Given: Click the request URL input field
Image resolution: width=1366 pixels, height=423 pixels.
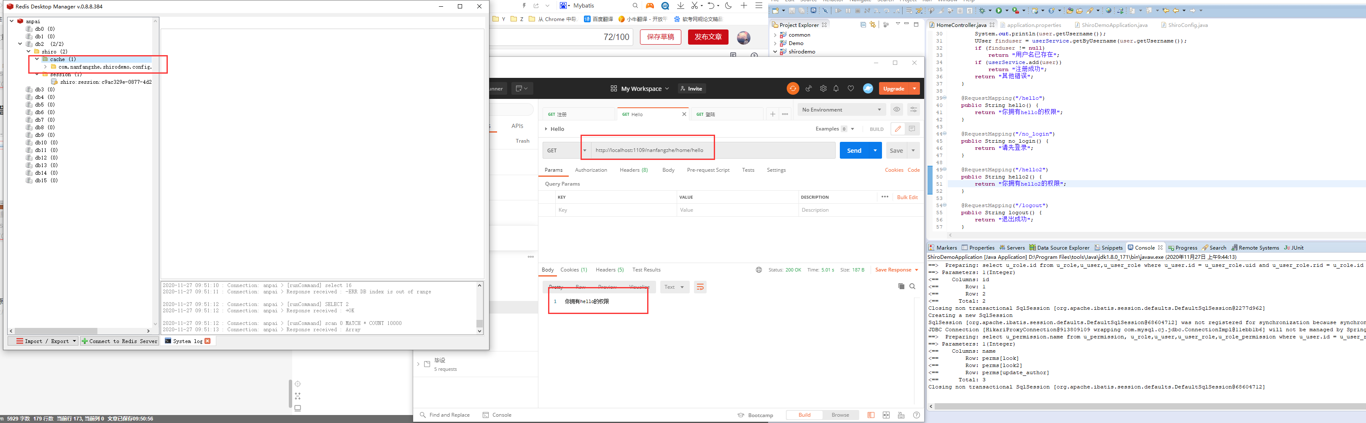Looking at the screenshot, I should click(713, 150).
